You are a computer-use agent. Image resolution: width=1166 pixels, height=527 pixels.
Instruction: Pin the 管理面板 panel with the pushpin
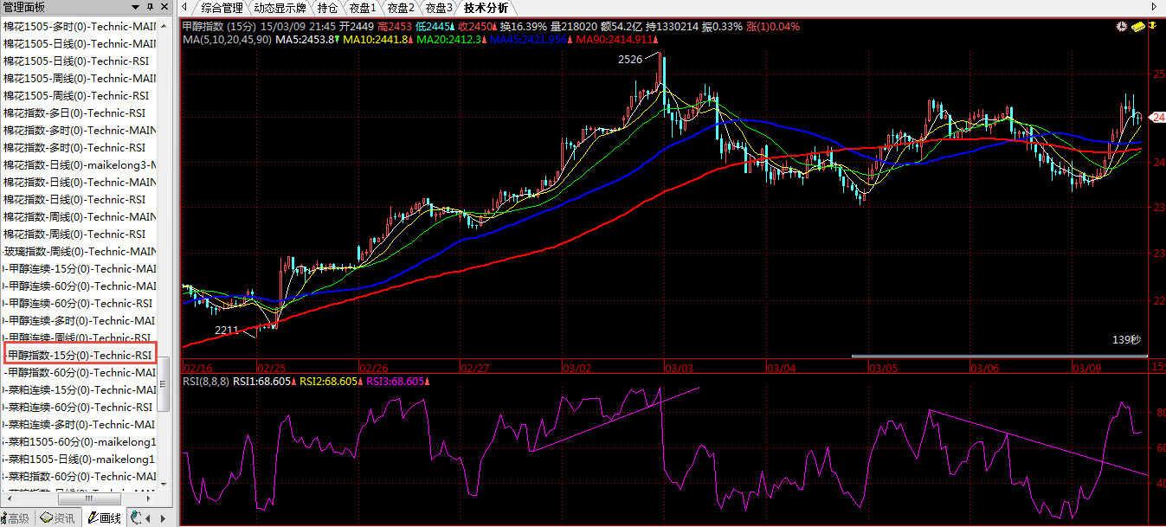[150, 7]
